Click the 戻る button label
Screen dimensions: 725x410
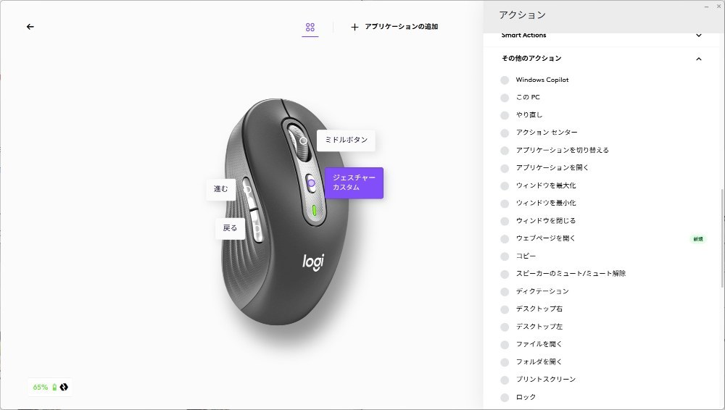(230, 228)
